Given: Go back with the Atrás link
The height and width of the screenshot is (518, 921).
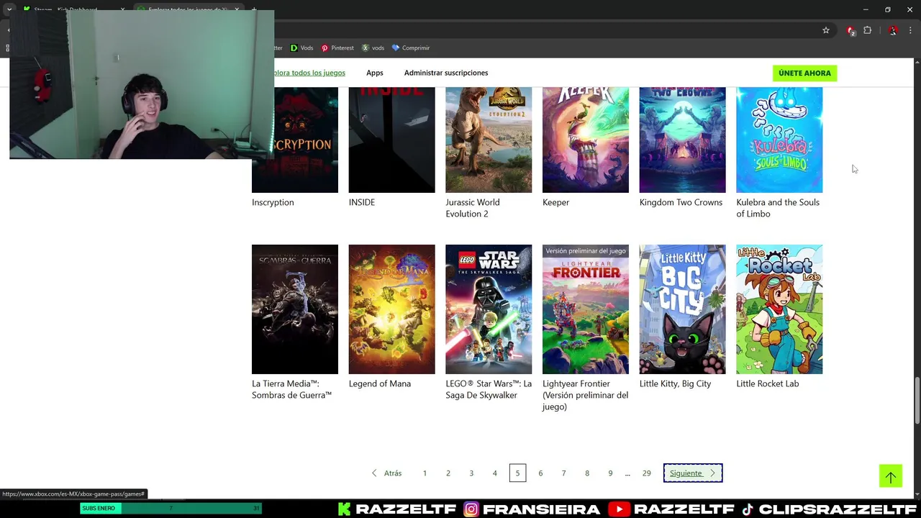Looking at the screenshot, I should click(x=386, y=473).
